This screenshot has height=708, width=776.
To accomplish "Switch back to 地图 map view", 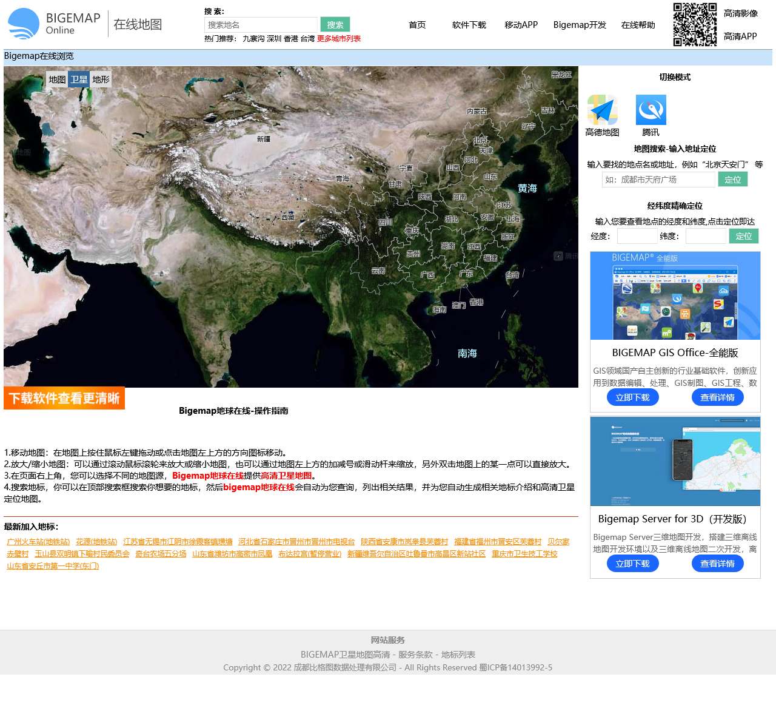I will tap(57, 79).
